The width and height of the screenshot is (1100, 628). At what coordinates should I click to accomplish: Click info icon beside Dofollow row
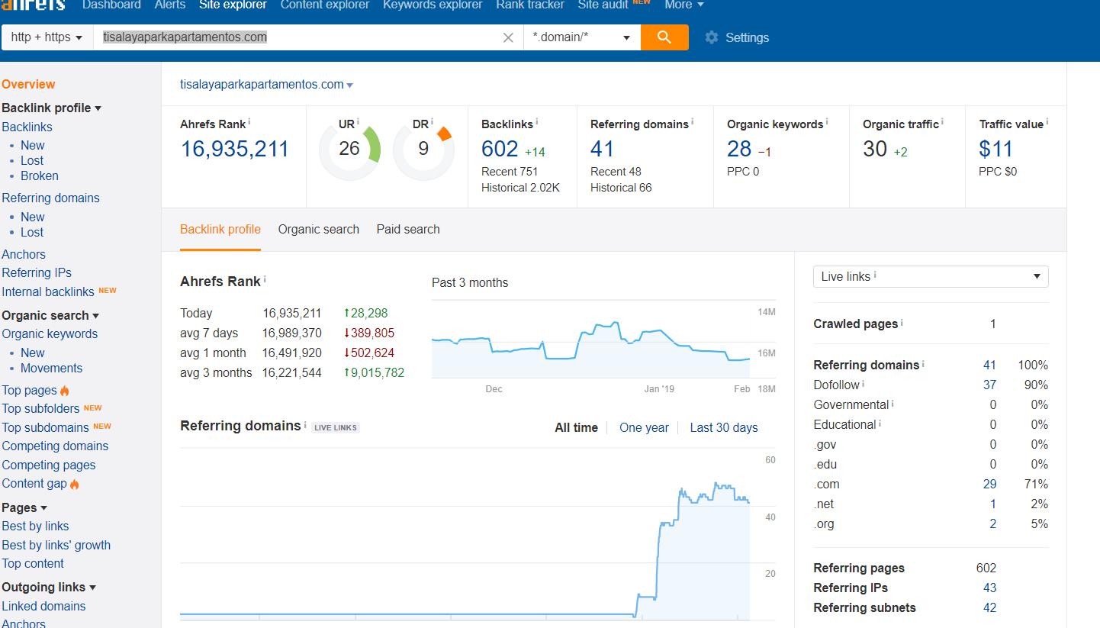pos(864,384)
